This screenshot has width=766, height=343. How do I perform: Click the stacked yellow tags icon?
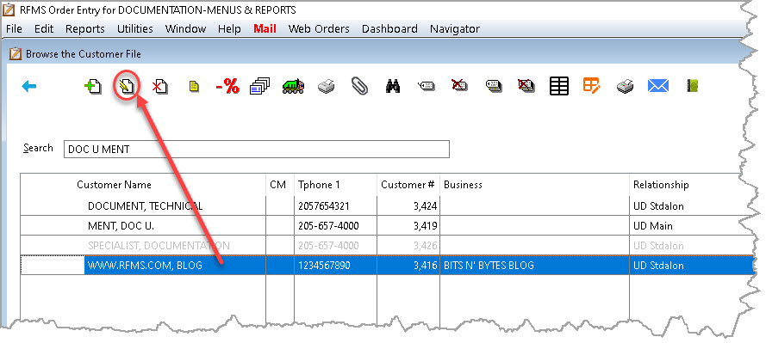(494, 87)
